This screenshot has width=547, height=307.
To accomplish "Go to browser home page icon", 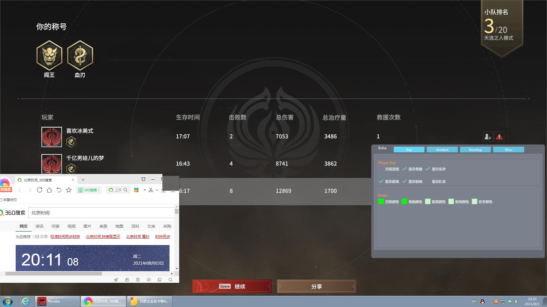I will [49, 190].
